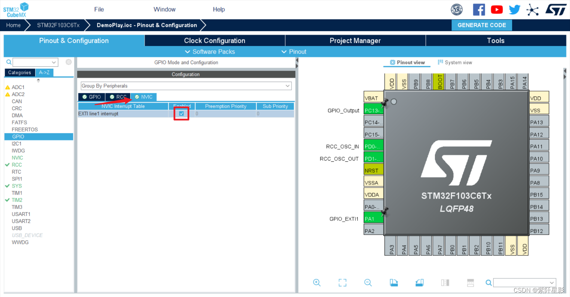Image resolution: width=570 pixels, height=297 pixels.
Task: Open the Window menu
Action: click(164, 9)
